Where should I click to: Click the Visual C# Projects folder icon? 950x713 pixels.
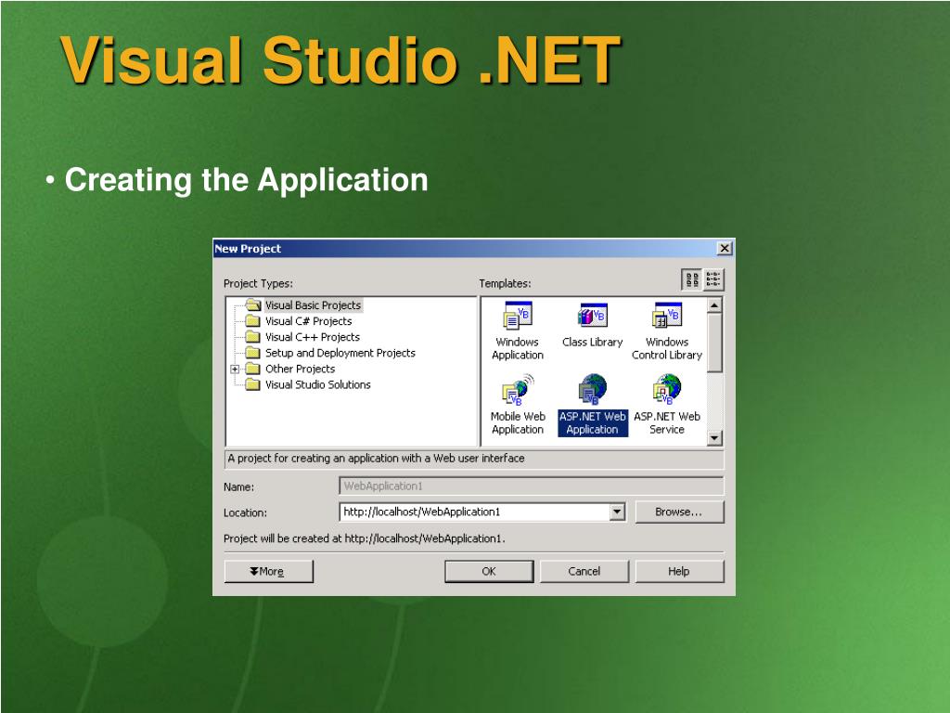click(x=253, y=320)
